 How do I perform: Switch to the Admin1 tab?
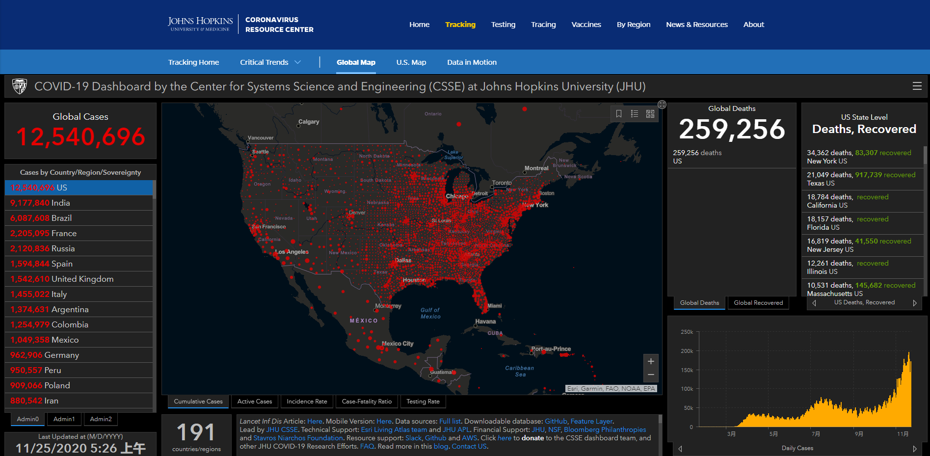(64, 419)
